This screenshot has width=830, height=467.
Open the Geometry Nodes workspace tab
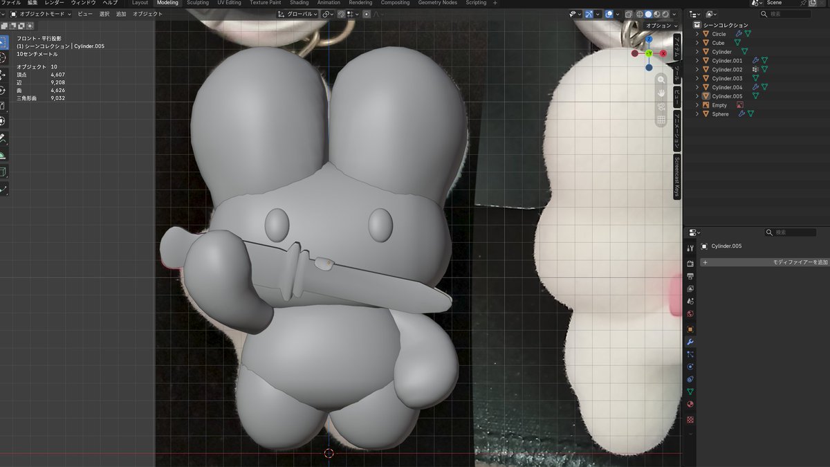[437, 3]
